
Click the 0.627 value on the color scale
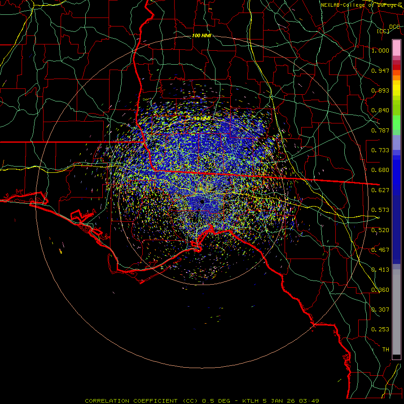click(x=380, y=190)
